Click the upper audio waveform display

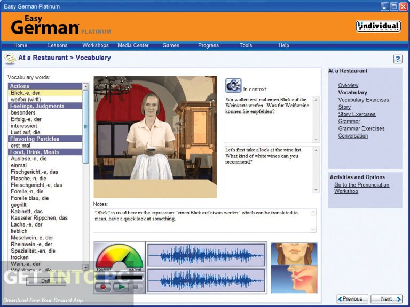206,255
